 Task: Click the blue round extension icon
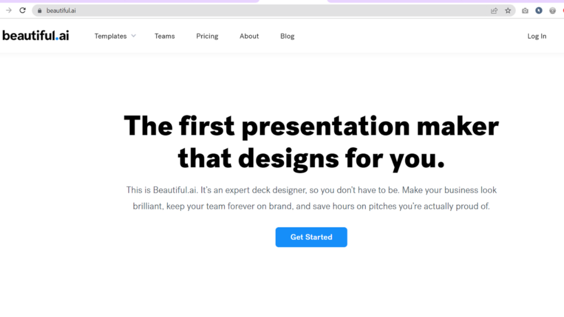tap(539, 11)
